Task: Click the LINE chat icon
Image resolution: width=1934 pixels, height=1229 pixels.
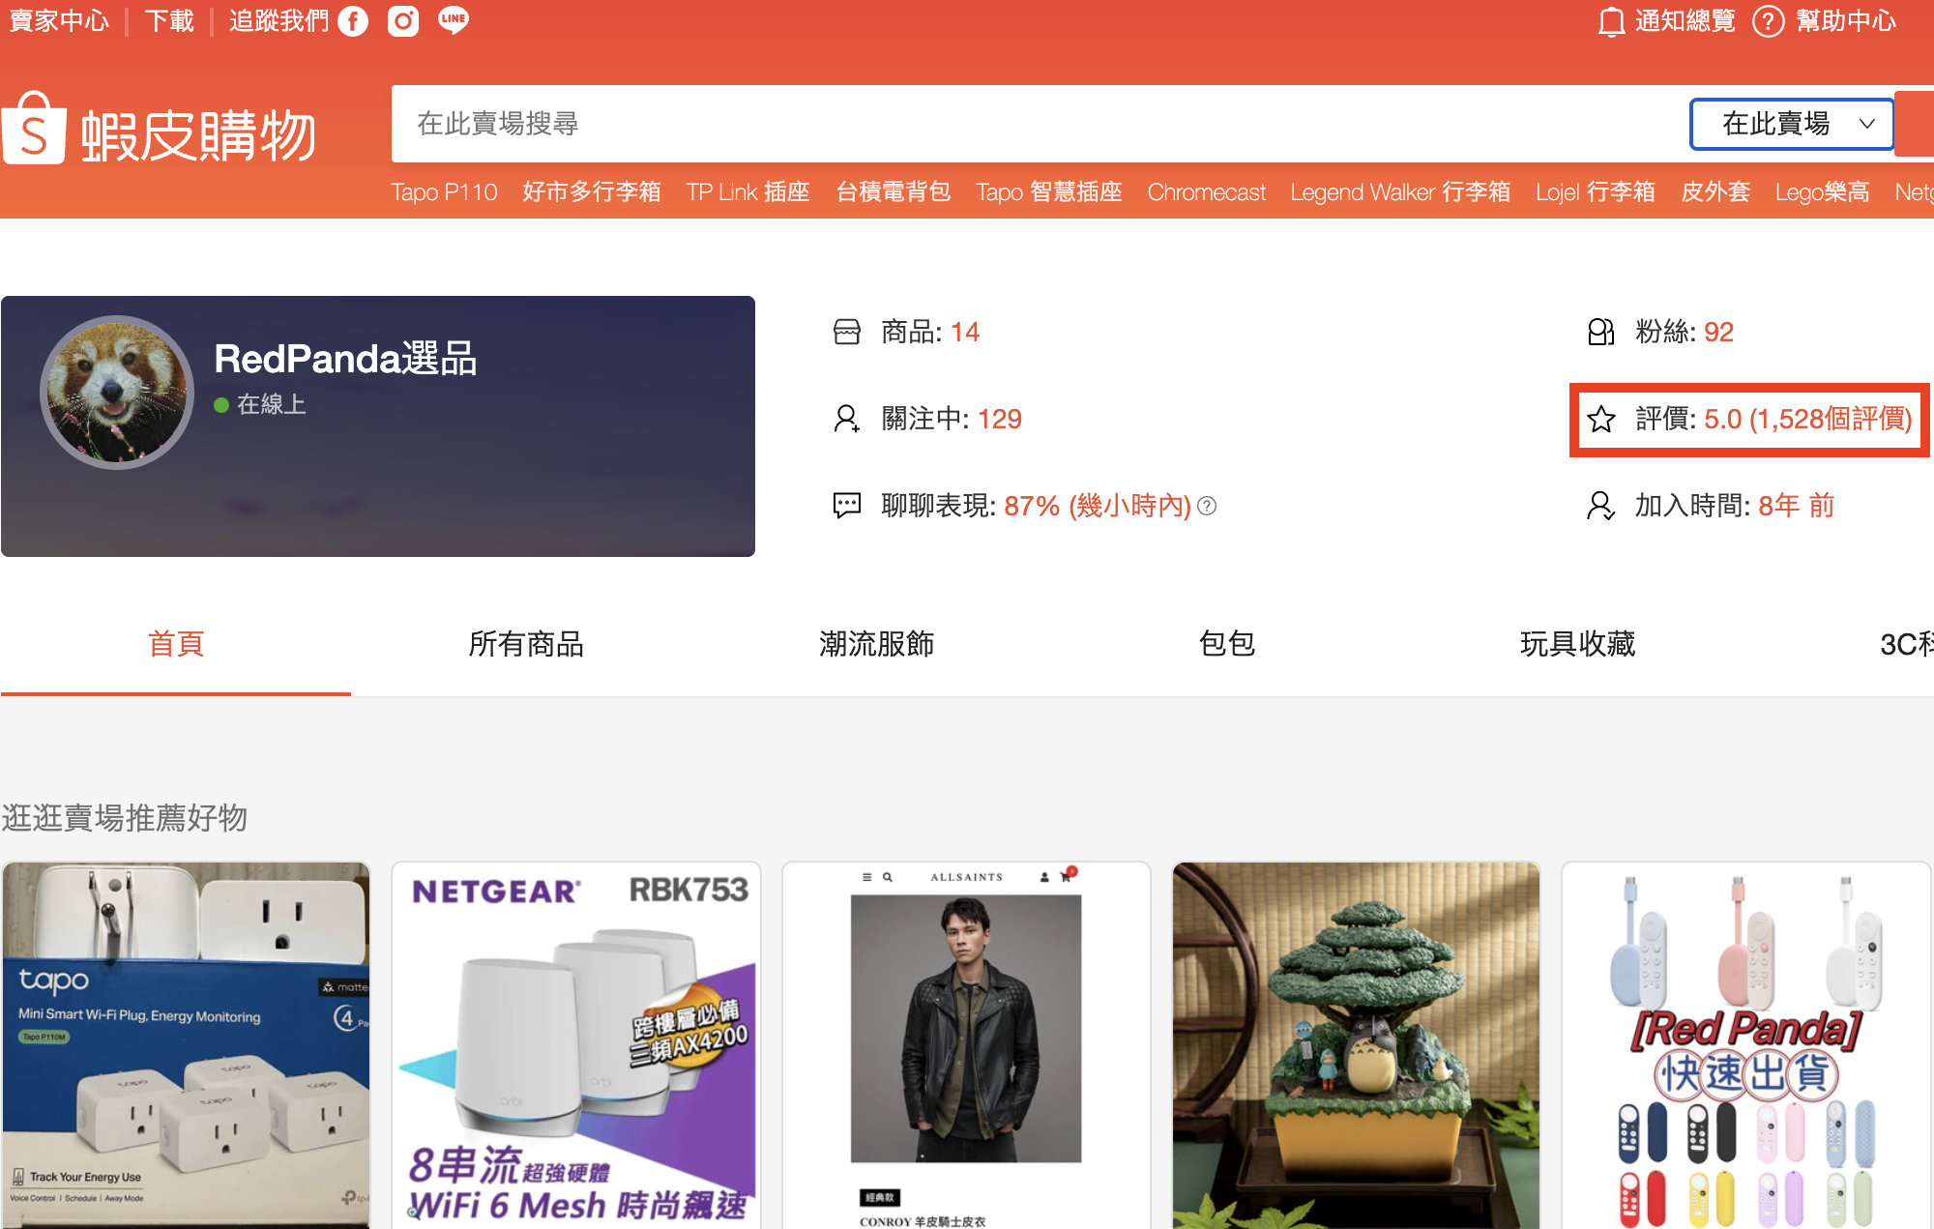Action: coord(453,20)
